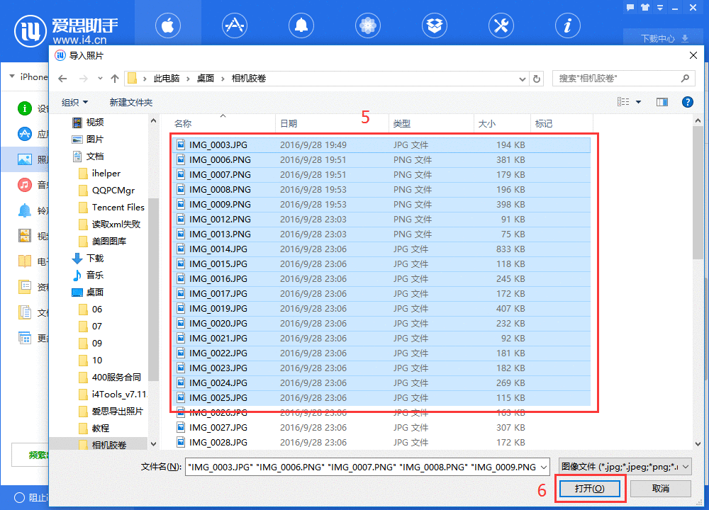Click the 打开 button
The width and height of the screenshot is (709, 510).
pyautogui.click(x=589, y=488)
